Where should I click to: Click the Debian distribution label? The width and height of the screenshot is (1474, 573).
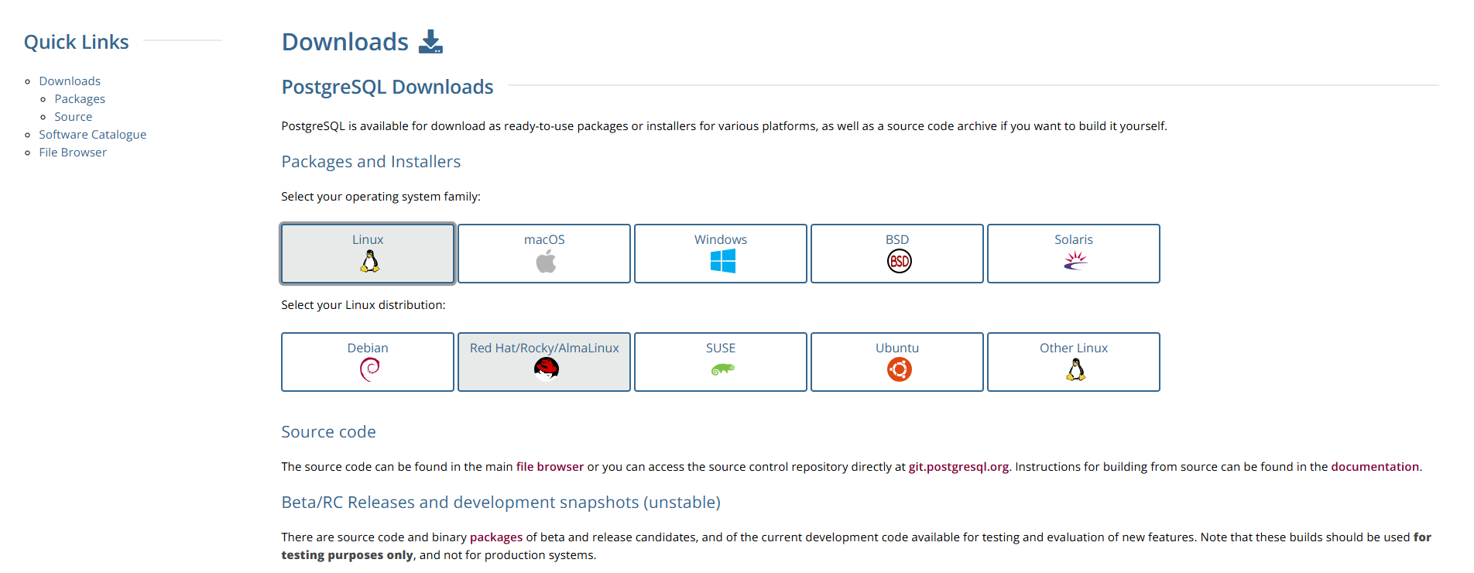[x=368, y=348]
